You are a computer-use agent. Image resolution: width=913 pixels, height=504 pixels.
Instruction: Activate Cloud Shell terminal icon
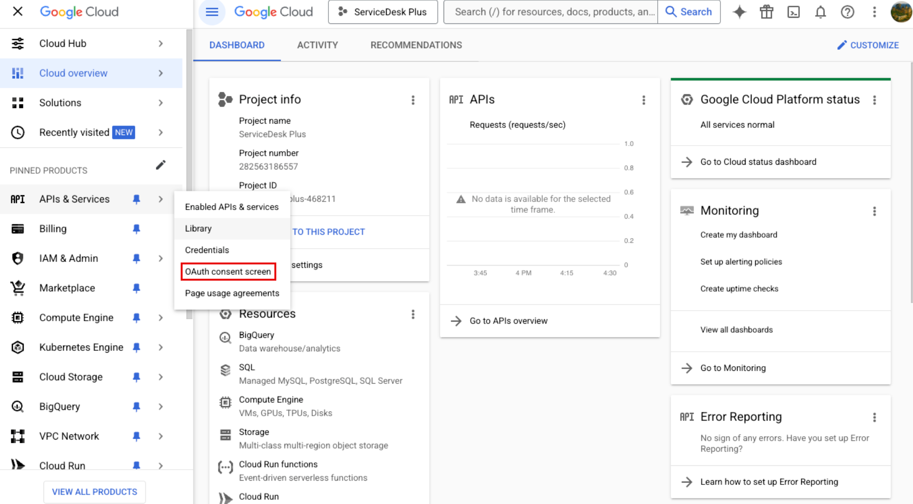point(793,12)
